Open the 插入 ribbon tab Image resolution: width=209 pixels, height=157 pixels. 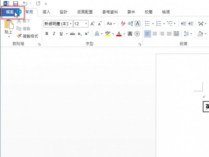pyautogui.click(x=46, y=12)
